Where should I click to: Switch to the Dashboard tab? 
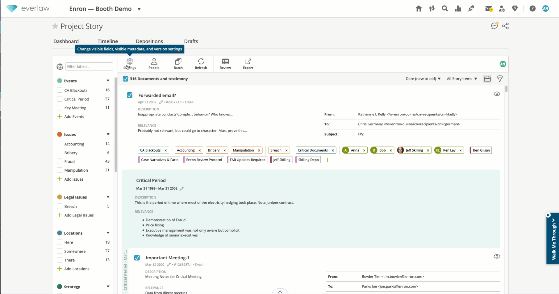(x=66, y=41)
